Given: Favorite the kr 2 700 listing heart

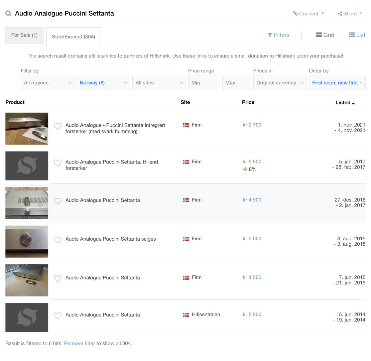Looking at the screenshot, I should click(57, 126).
